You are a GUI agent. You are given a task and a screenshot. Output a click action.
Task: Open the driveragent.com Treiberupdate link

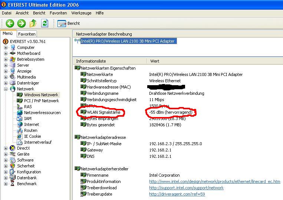(x=177, y=194)
